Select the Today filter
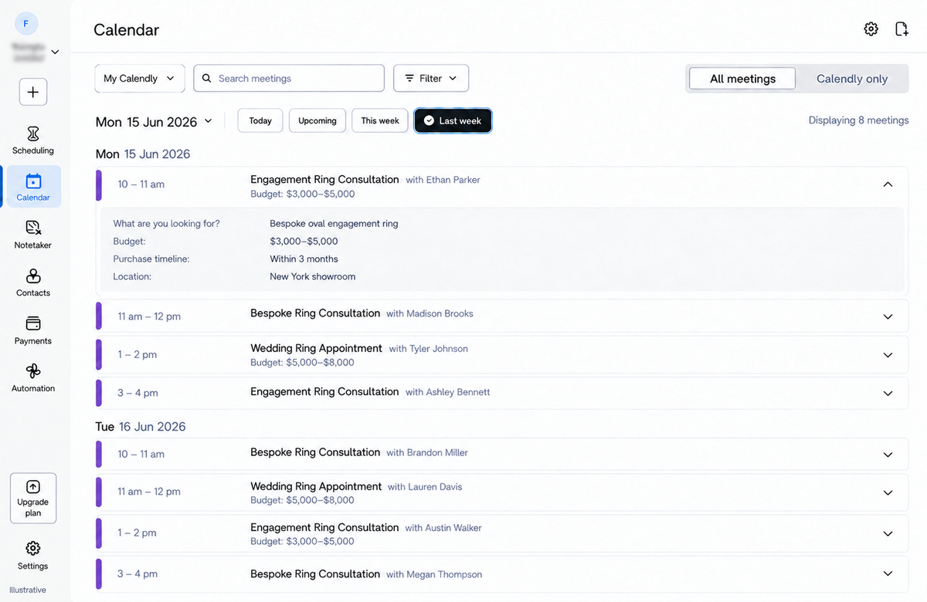The height and width of the screenshot is (602, 927). click(260, 120)
